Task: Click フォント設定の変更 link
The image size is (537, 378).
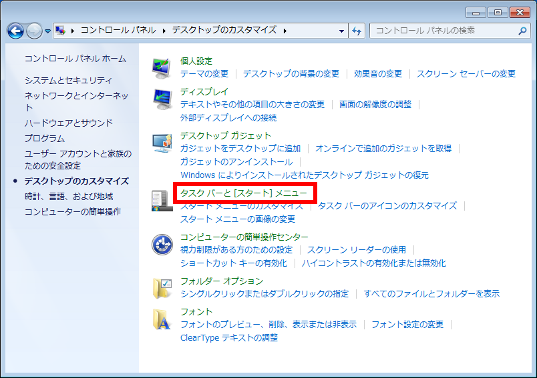Action: click(407, 325)
